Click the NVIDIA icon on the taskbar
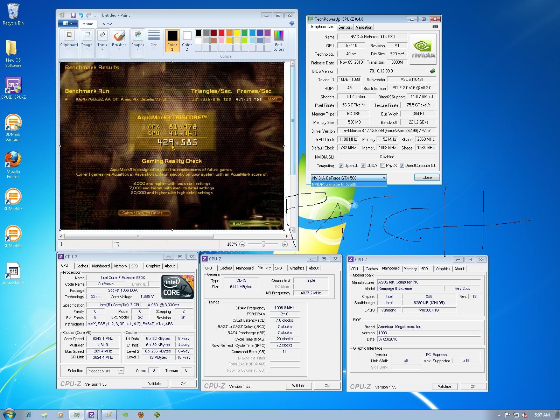The image size is (560, 420). (x=125, y=415)
